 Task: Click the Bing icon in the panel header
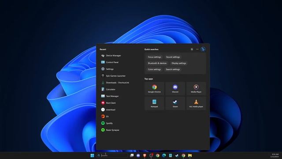(x=203, y=49)
